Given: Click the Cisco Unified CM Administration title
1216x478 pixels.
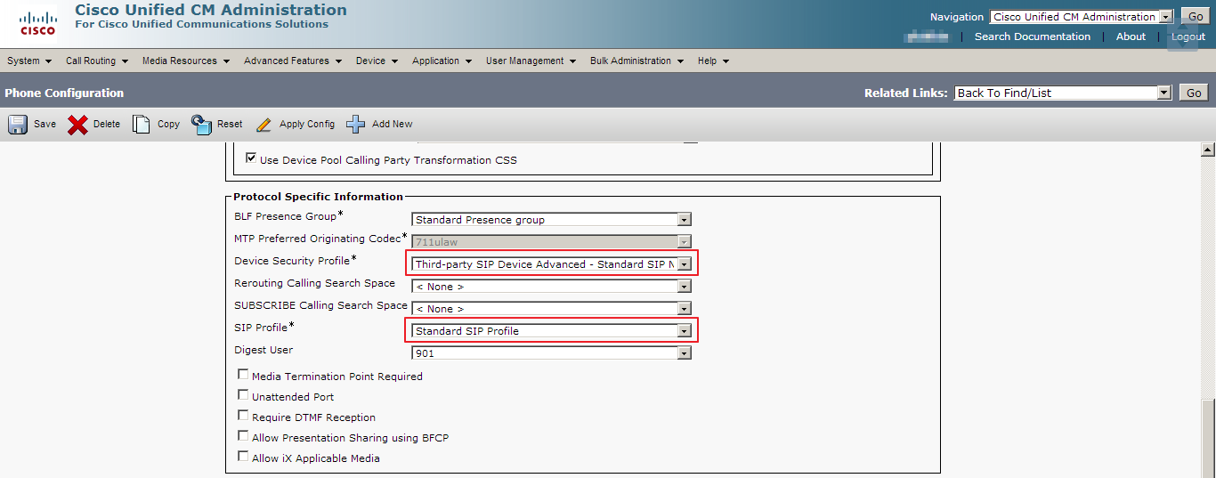Looking at the screenshot, I should point(211,10).
